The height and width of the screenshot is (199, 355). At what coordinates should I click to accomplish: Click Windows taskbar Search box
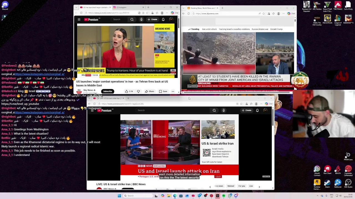138,196
